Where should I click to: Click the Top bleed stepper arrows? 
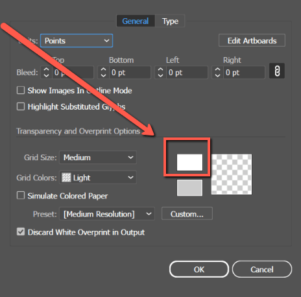coord(46,73)
